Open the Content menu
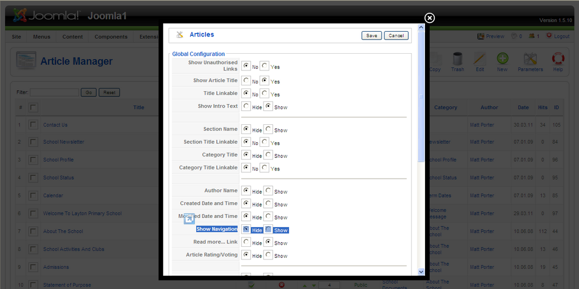This screenshot has height=289, width=579. pyautogui.click(x=73, y=36)
